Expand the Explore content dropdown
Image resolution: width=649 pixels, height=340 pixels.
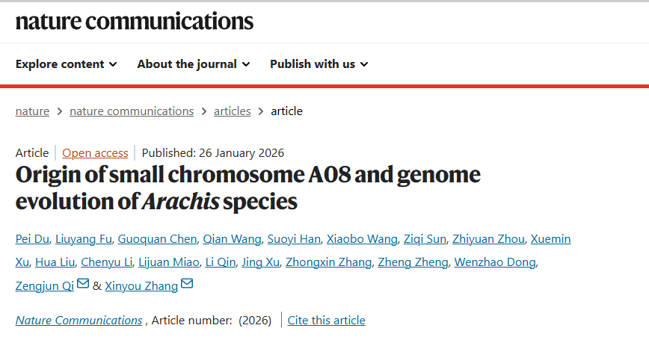click(x=67, y=64)
